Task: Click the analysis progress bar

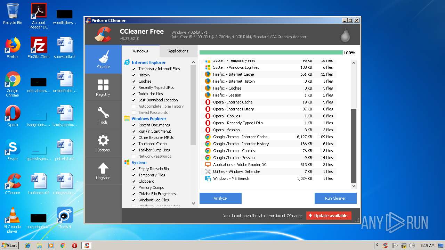Action: pyautogui.click(x=271, y=53)
